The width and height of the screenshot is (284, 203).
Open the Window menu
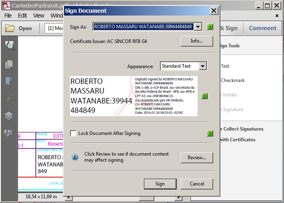pyautogui.click(x=57, y=16)
